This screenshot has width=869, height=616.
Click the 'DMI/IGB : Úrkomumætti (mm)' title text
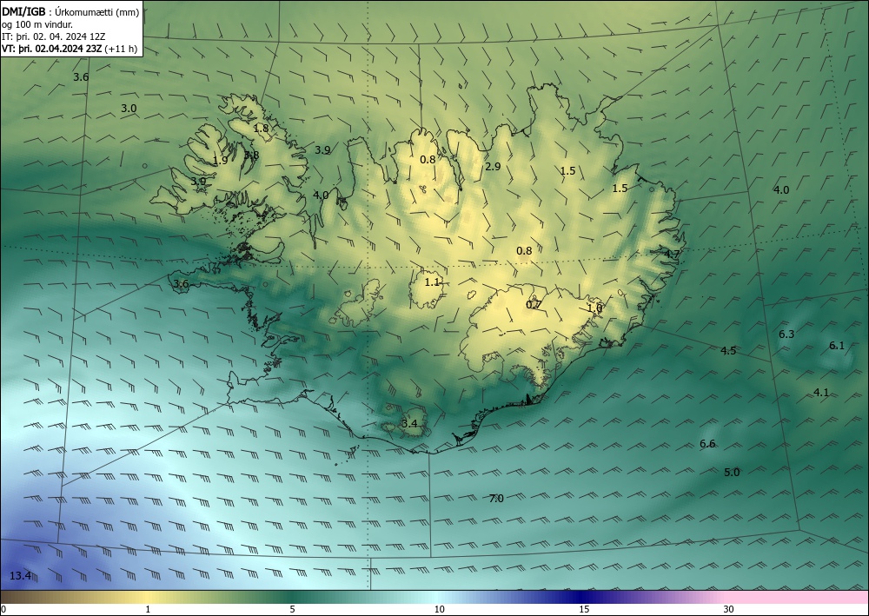tap(70, 12)
